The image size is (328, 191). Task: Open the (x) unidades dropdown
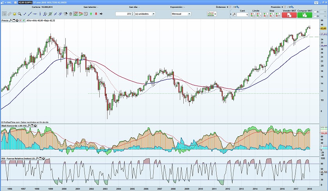pos(145,14)
